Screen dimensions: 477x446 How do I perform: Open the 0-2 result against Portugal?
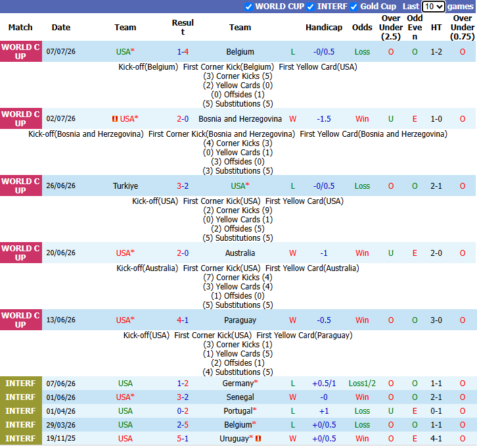(x=183, y=411)
